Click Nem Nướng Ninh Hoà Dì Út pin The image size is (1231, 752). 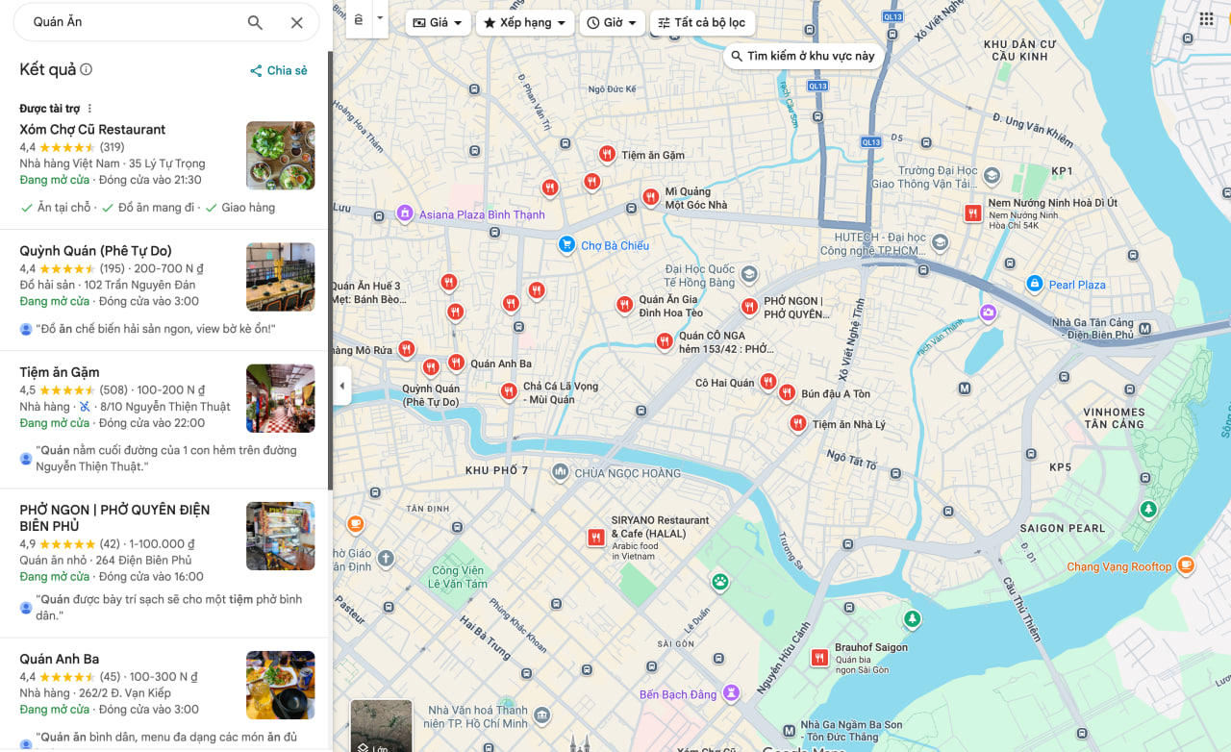pos(973,213)
